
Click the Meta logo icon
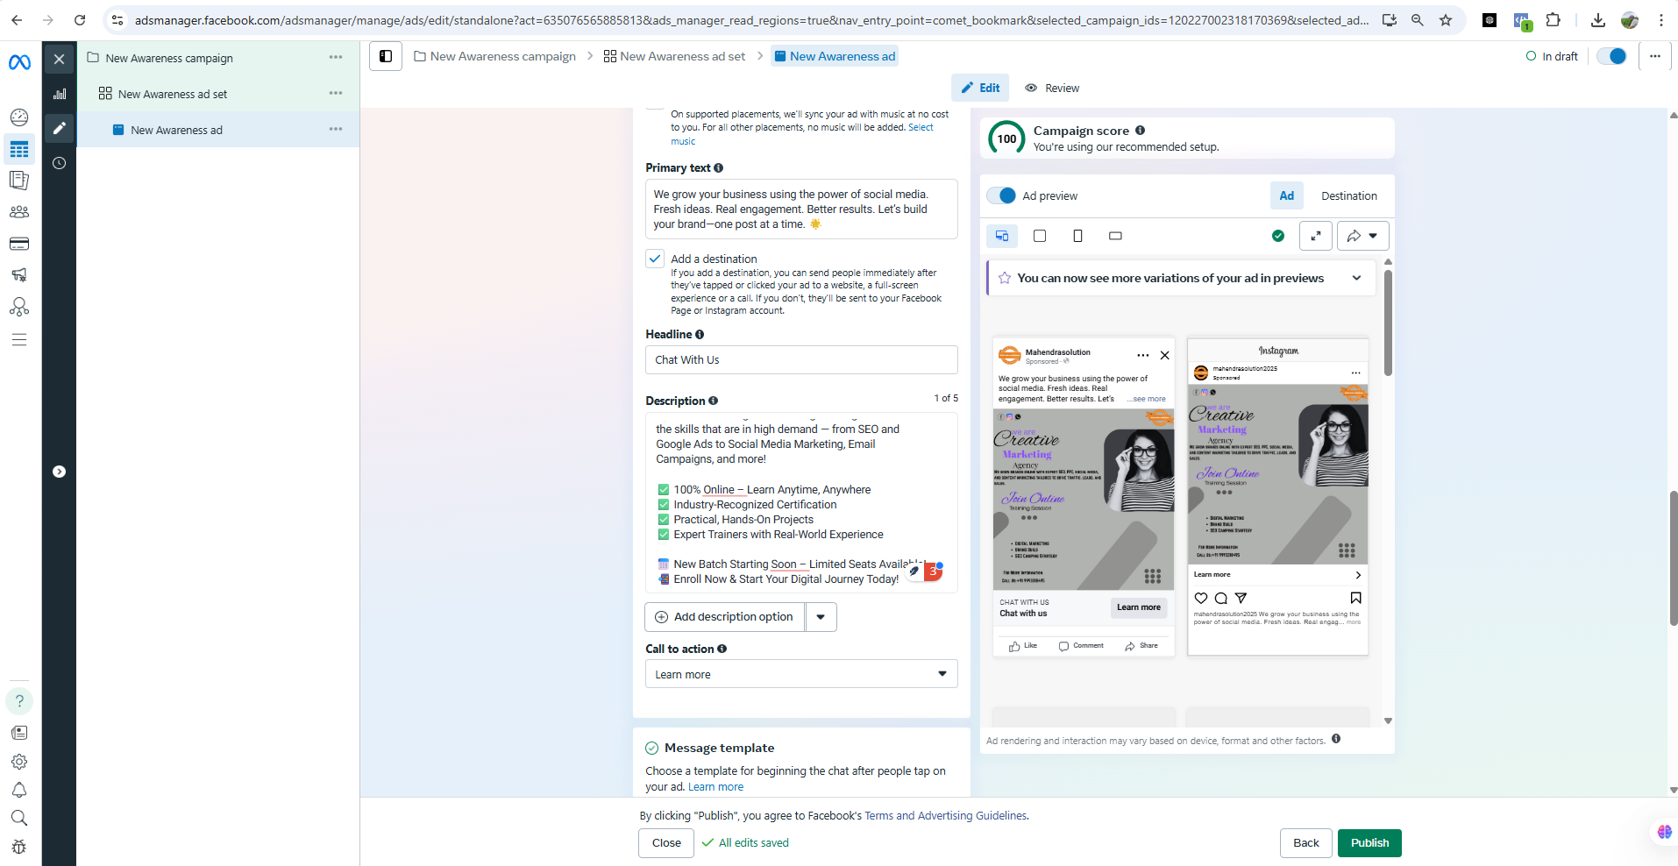click(x=19, y=61)
